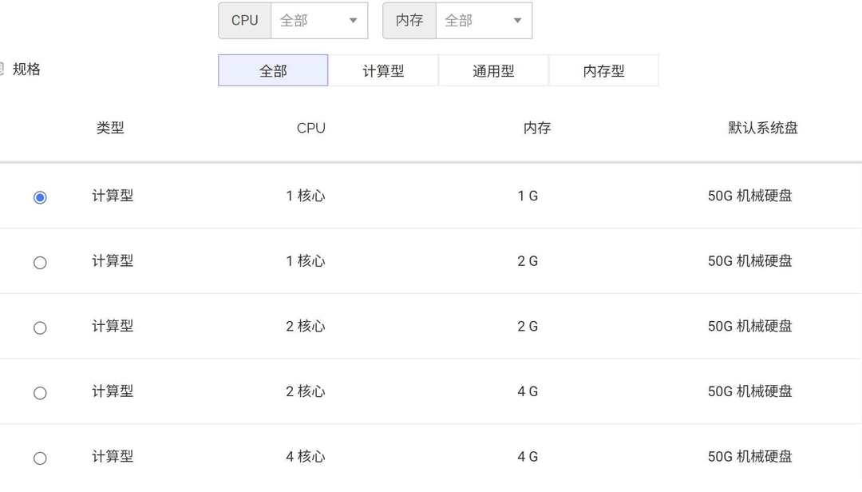Select the 4 核心 4 G radio button

[x=40, y=458]
